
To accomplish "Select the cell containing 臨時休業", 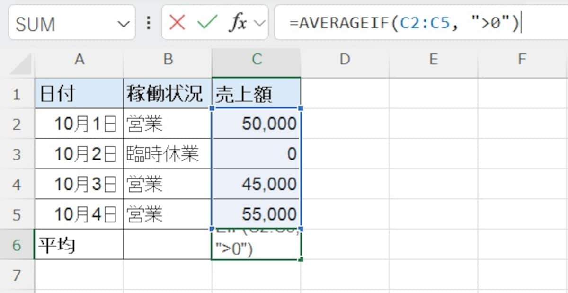I will tap(168, 154).
